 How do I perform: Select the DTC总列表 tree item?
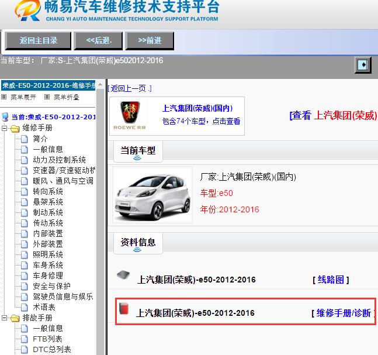[x=52, y=350]
